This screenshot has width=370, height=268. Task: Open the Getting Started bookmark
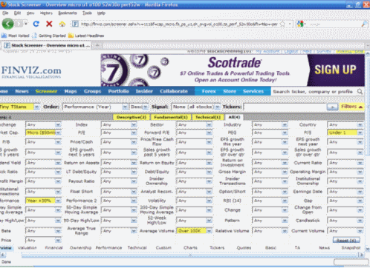click(x=49, y=36)
